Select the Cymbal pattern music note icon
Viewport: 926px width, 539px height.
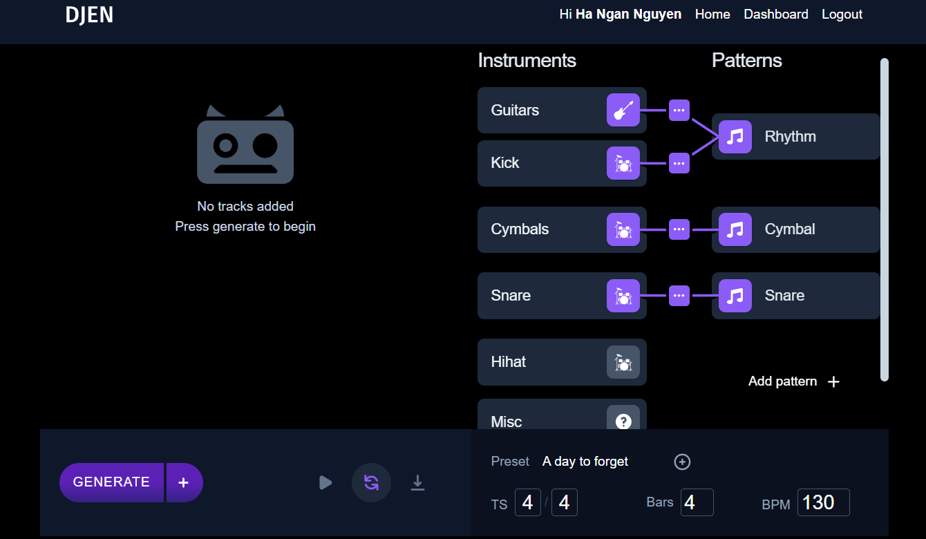tap(735, 229)
